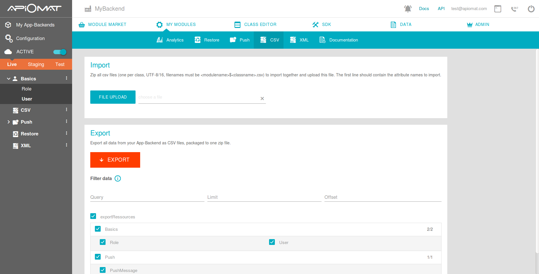Image resolution: width=539 pixels, height=274 pixels.
Task: Click the Basics 2/2 count text
Action: pyautogui.click(x=430, y=229)
